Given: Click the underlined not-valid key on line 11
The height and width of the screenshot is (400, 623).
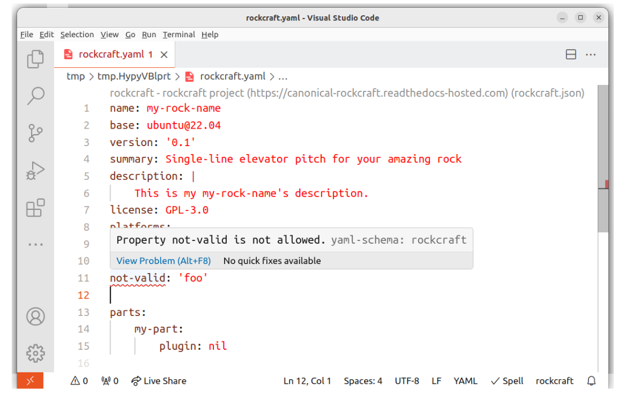Looking at the screenshot, I should point(138,278).
